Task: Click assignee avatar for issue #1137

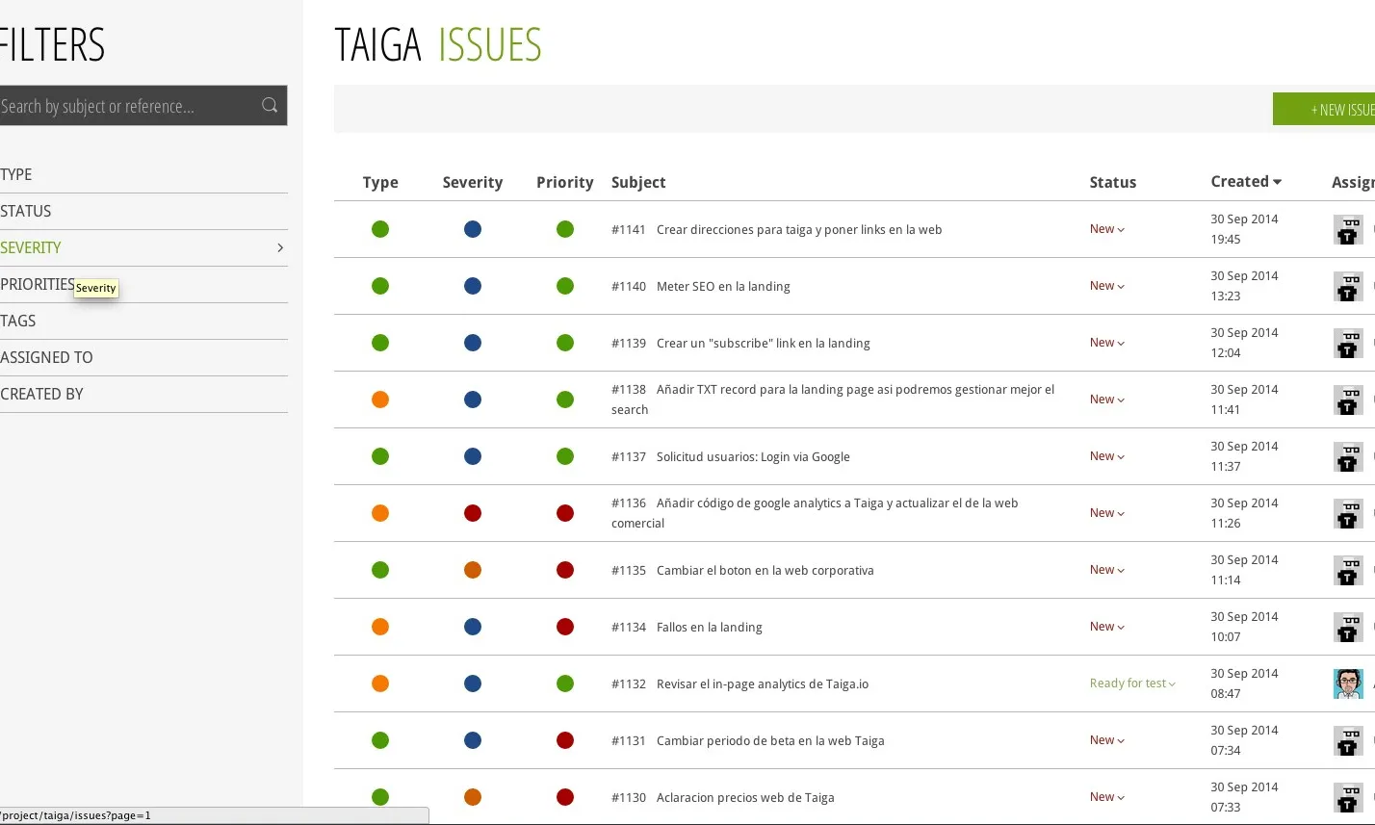Action: pos(1348,456)
